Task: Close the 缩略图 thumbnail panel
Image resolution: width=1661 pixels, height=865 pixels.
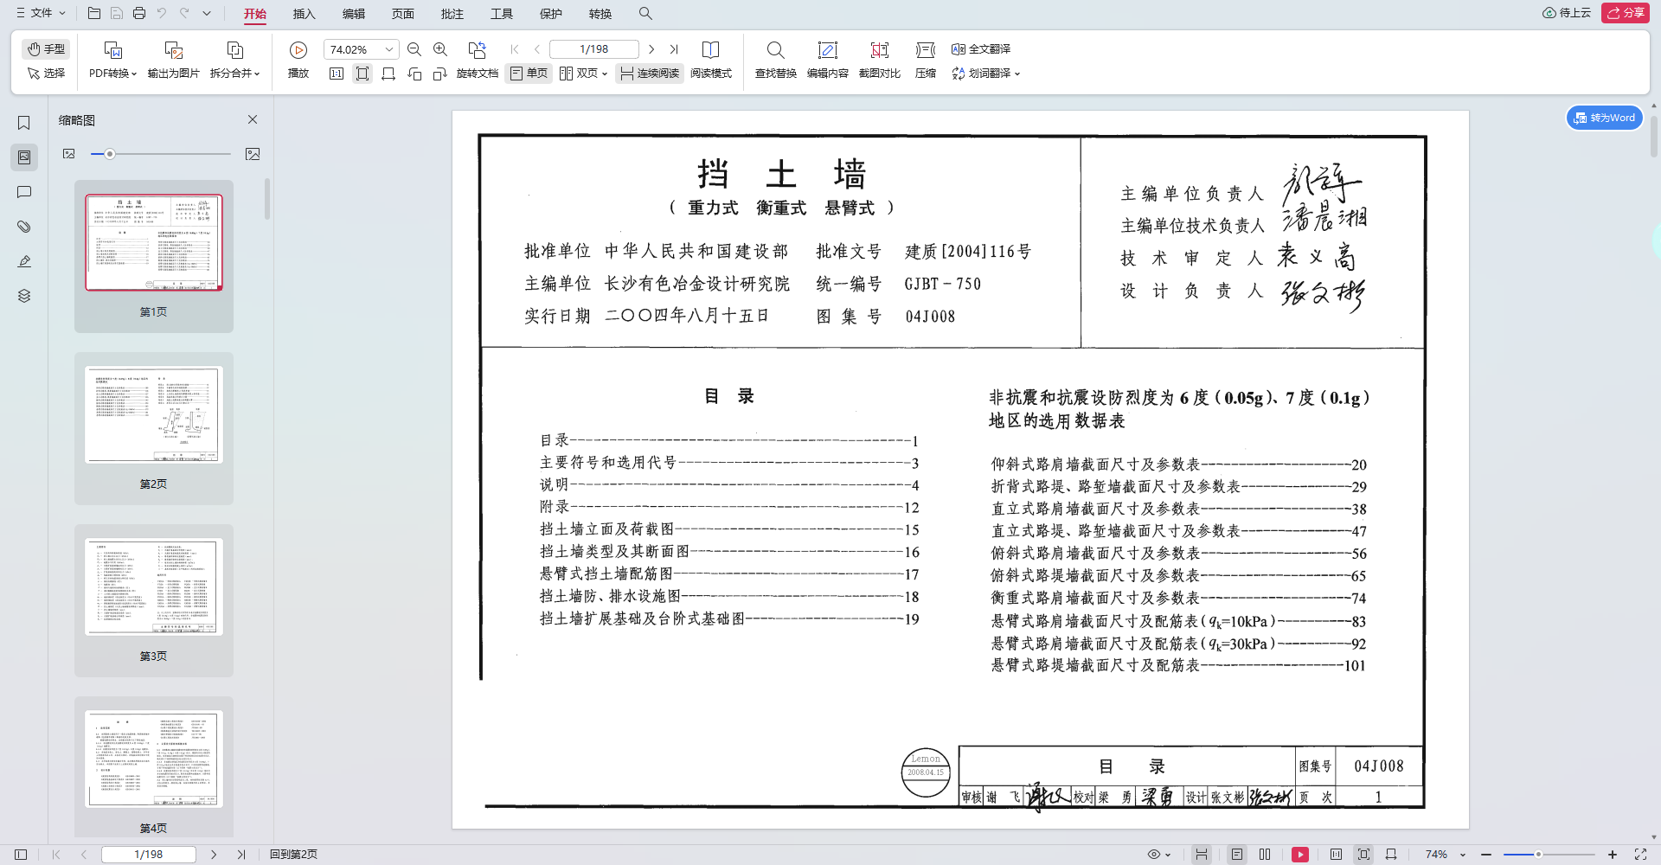Action: (253, 119)
